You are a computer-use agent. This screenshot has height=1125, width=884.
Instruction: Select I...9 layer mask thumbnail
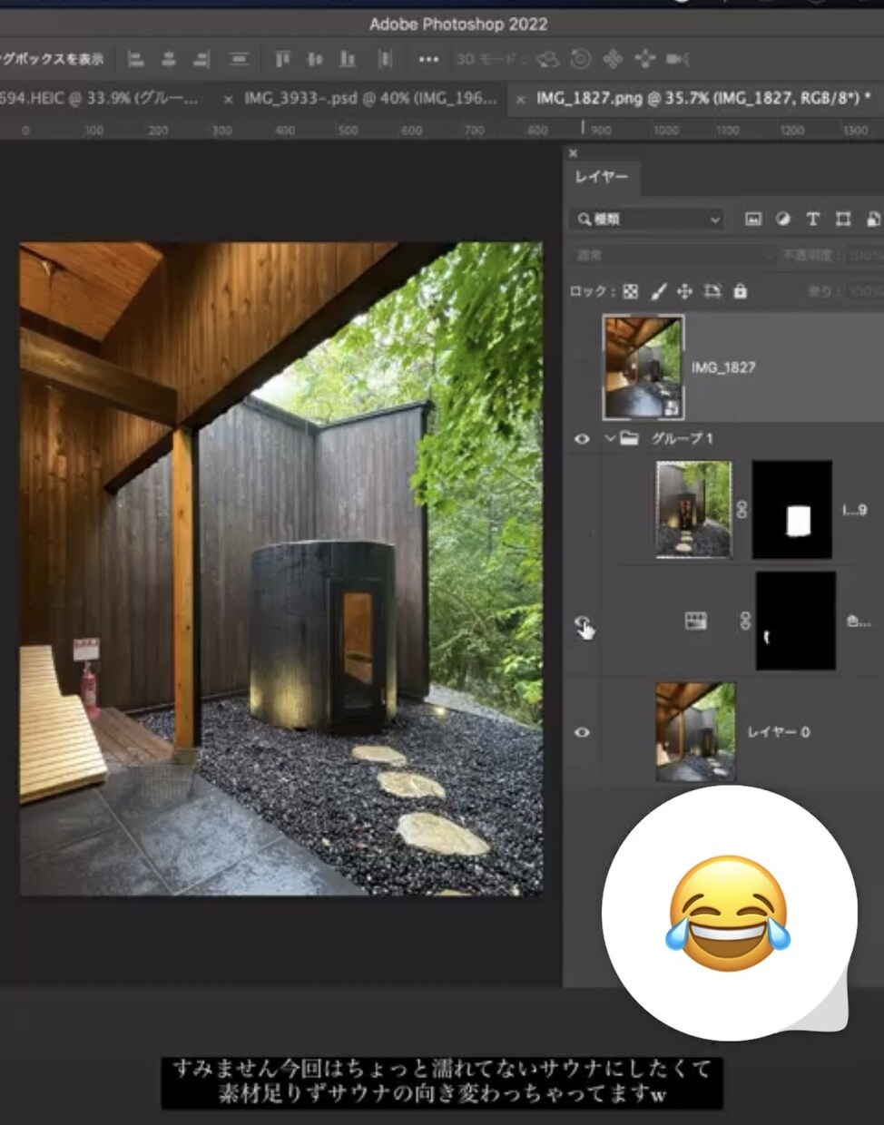click(x=792, y=509)
